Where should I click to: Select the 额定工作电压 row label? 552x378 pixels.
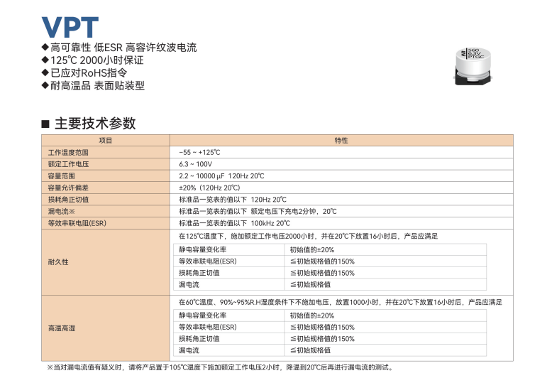pyautogui.click(x=68, y=164)
